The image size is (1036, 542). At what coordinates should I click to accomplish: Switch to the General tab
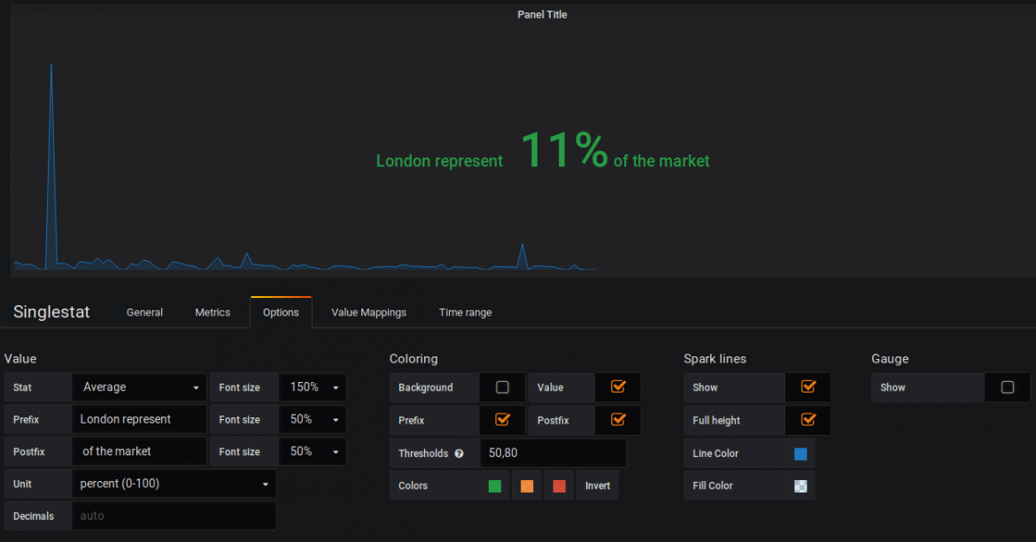point(144,312)
